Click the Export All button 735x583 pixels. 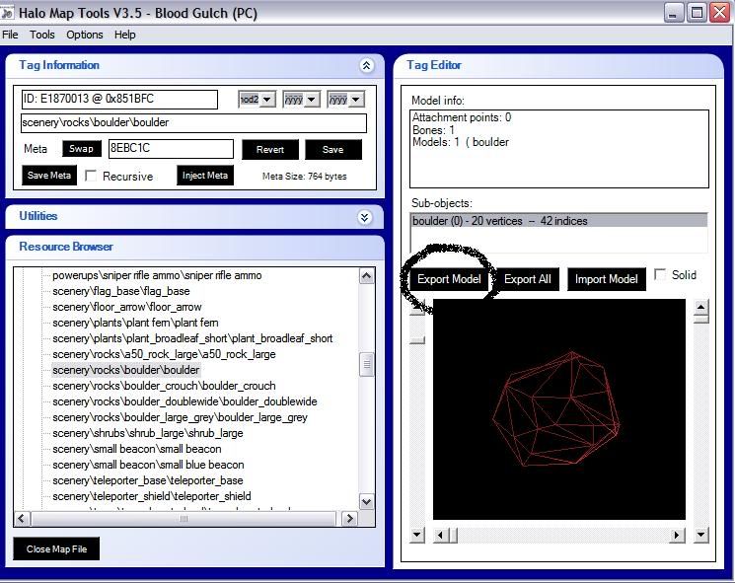(528, 279)
